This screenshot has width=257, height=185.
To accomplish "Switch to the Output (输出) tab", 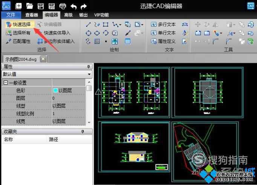I will pyautogui.click(x=83, y=15).
